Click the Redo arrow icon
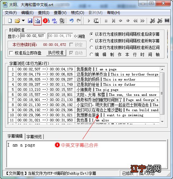The height and width of the screenshot is (179, 173). point(79,21)
